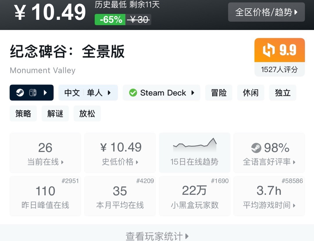Click the Steam platform icon
The image size is (314, 241).
coord(20,93)
